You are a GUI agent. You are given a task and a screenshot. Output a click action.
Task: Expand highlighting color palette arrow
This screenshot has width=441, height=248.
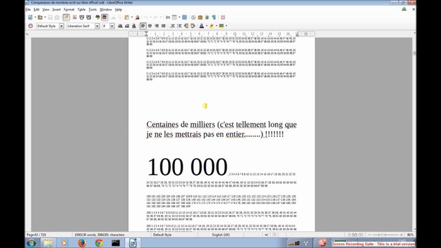coord(216,26)
